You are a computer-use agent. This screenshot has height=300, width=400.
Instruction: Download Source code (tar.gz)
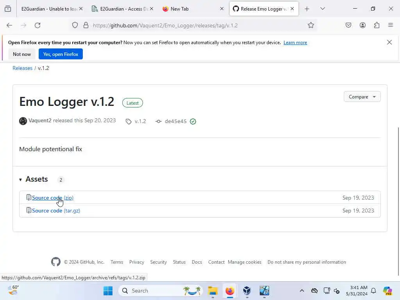click(56, 211)
